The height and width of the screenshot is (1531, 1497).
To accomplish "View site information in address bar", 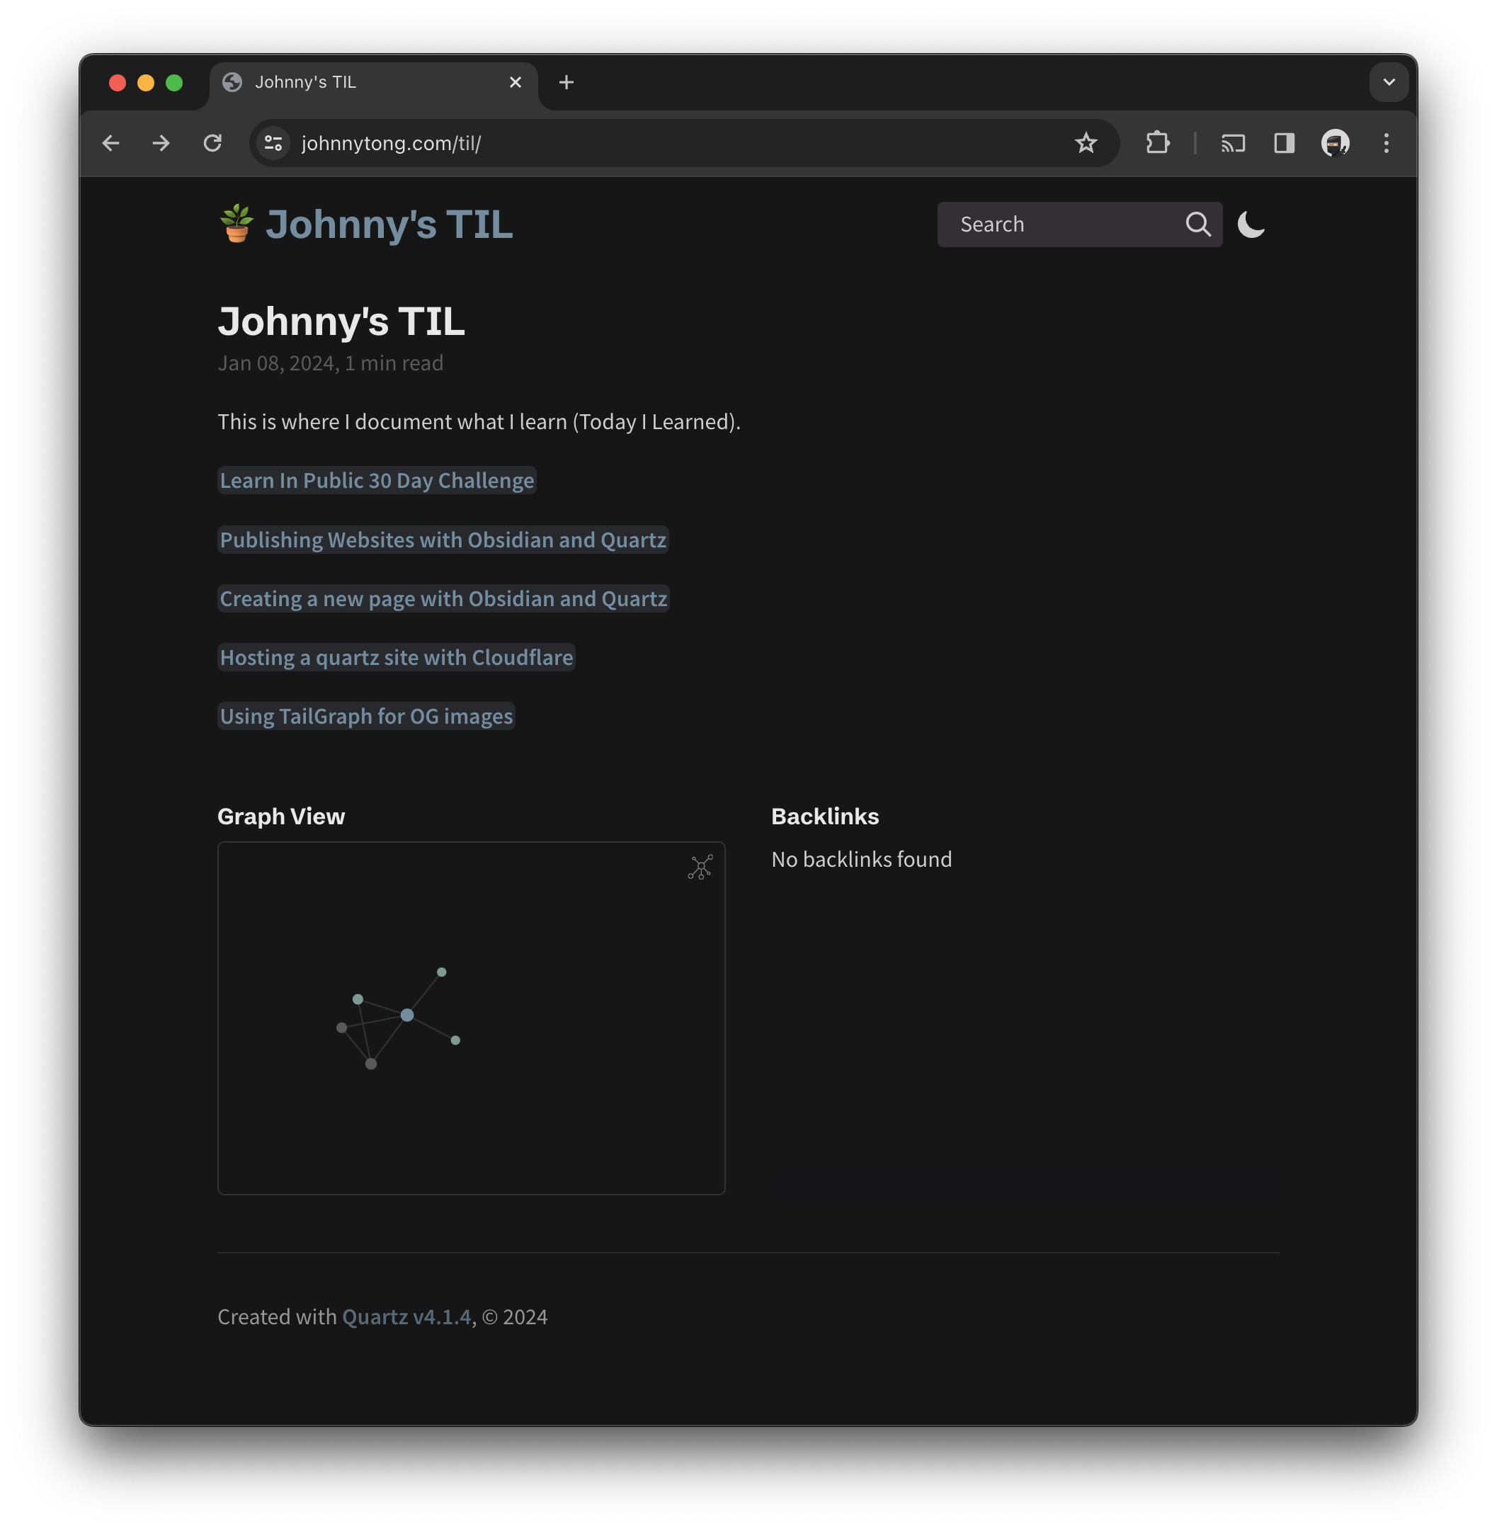I will point(273,143).
